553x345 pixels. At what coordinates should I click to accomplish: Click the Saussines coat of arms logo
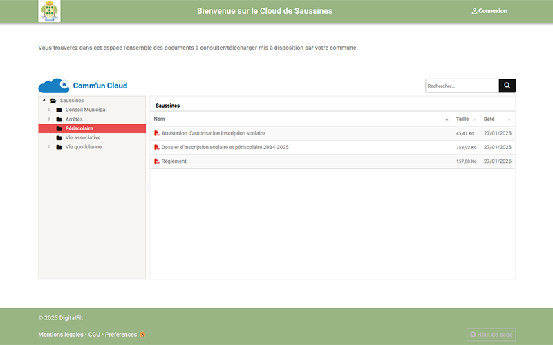(x=49, y=11)
